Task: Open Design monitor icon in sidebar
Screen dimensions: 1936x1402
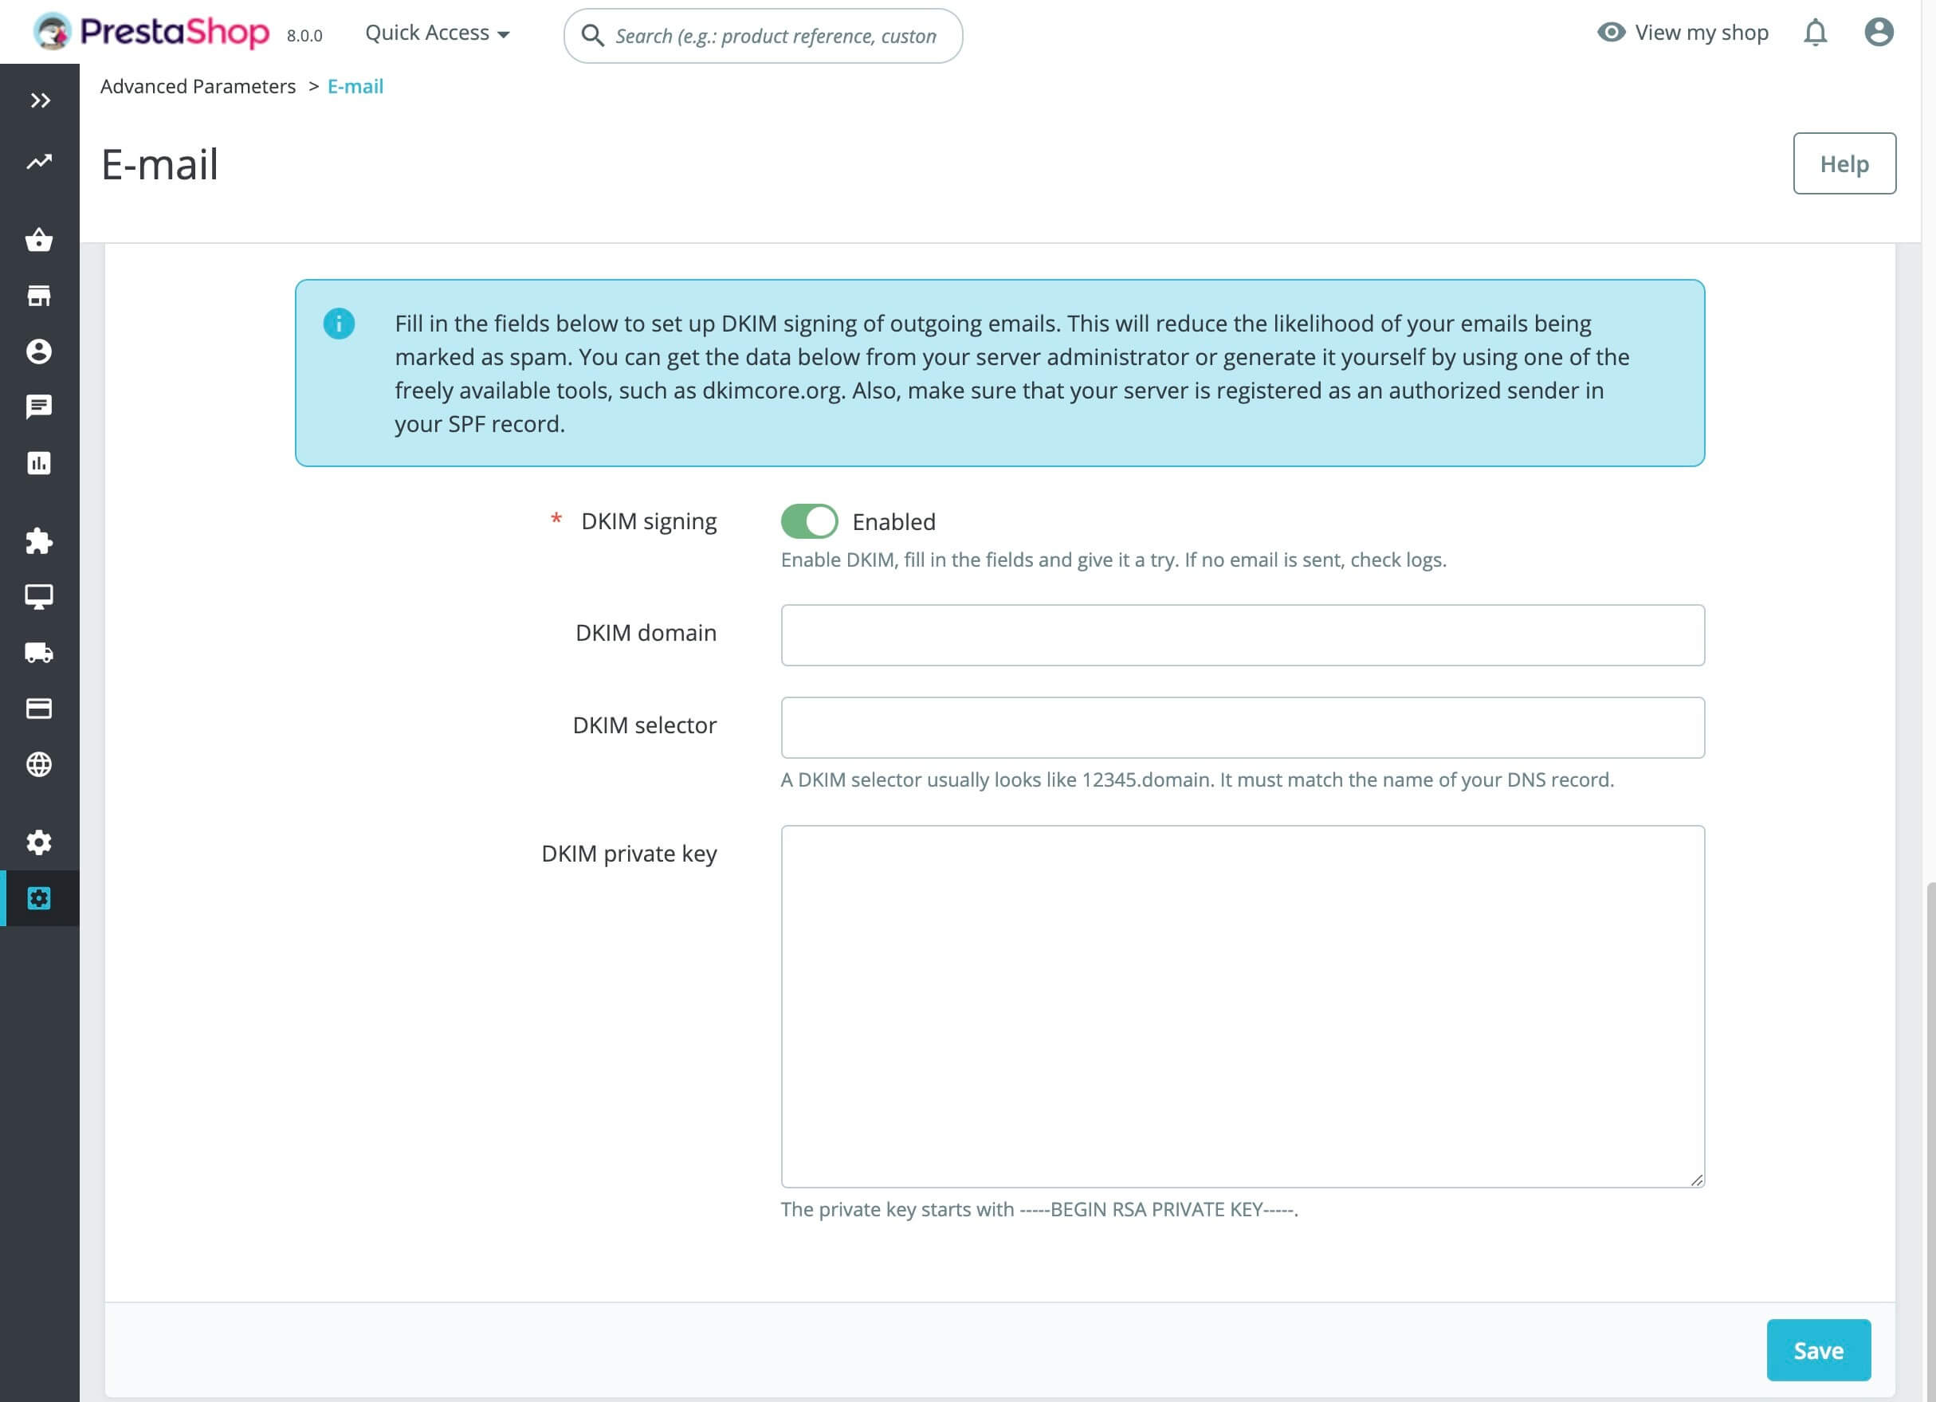Action: click(39, 597)
